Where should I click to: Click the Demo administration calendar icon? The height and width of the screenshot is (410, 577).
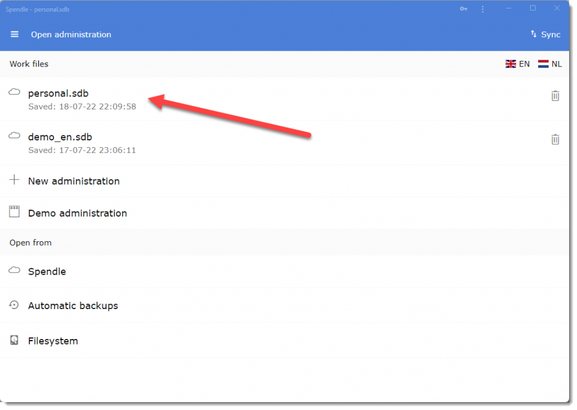click(x=14, y=211)
